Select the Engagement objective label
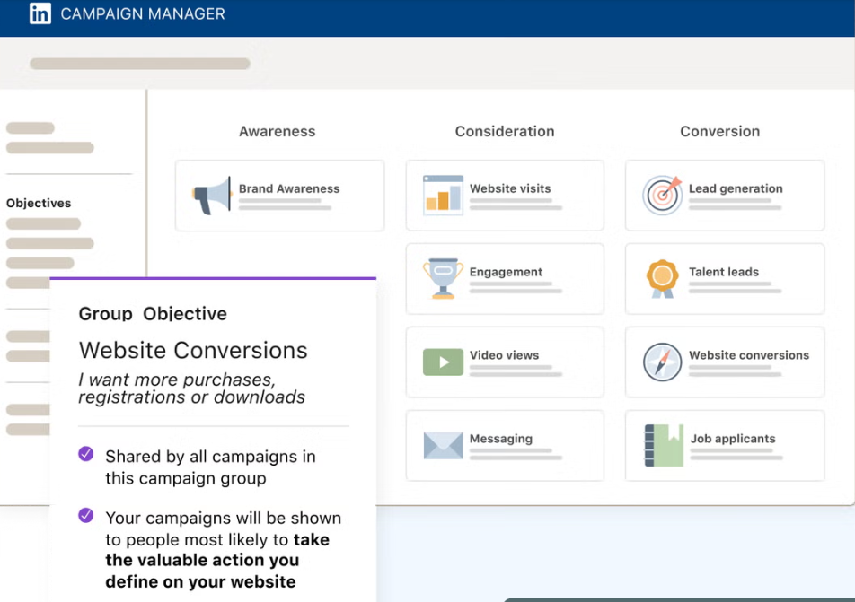The height and width of the screenshot is (602, 855). pyautogui.click(x=506, y=272)
